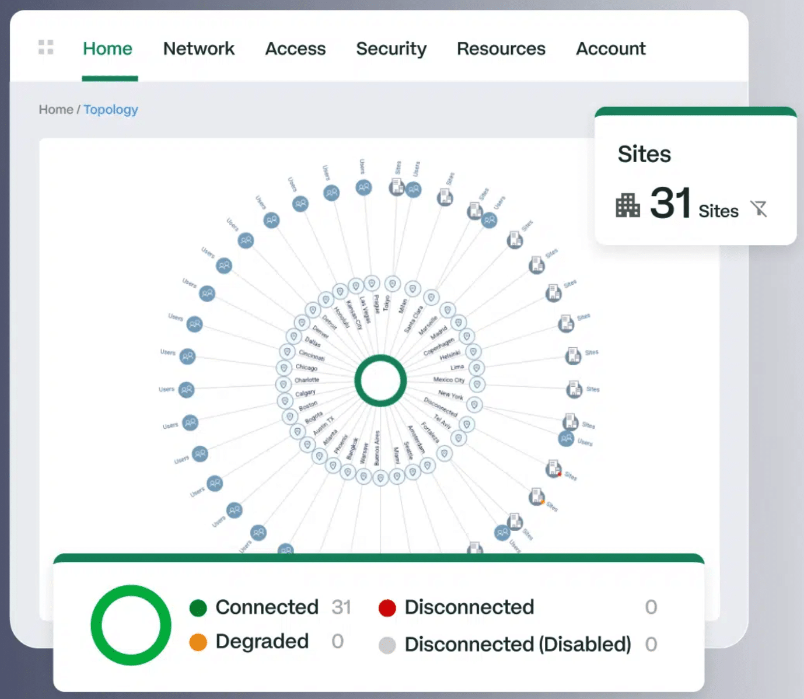The height and width of the screenshot is (699, 804).
Task: Click the Home breadcrumb link
Action: 56,110
